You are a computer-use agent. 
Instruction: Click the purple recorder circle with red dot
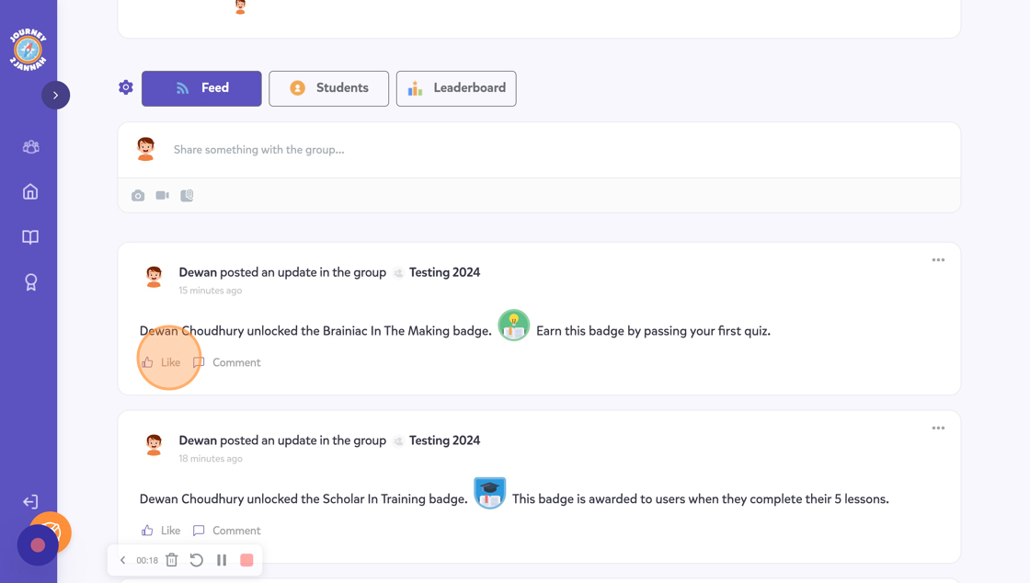(38, 545)
